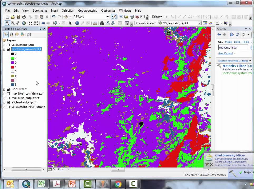
Task: Switch TOC to List By Visibility
Action: pyautogui.click(x=17, y=35)
